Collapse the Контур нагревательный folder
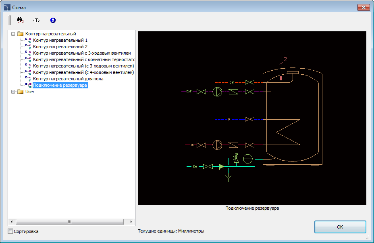This screenshot has height=243, width=374. (13, 34)
